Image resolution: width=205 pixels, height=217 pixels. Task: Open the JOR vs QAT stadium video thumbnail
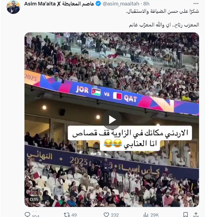(x=112, y=120)
